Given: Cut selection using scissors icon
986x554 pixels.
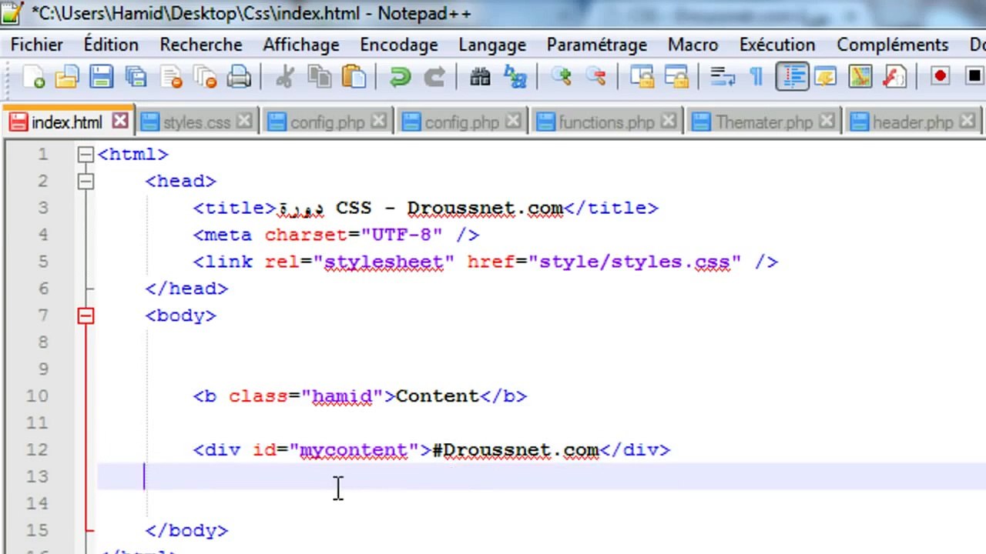Looking at the screenshot, I should [x=284, y=77].
